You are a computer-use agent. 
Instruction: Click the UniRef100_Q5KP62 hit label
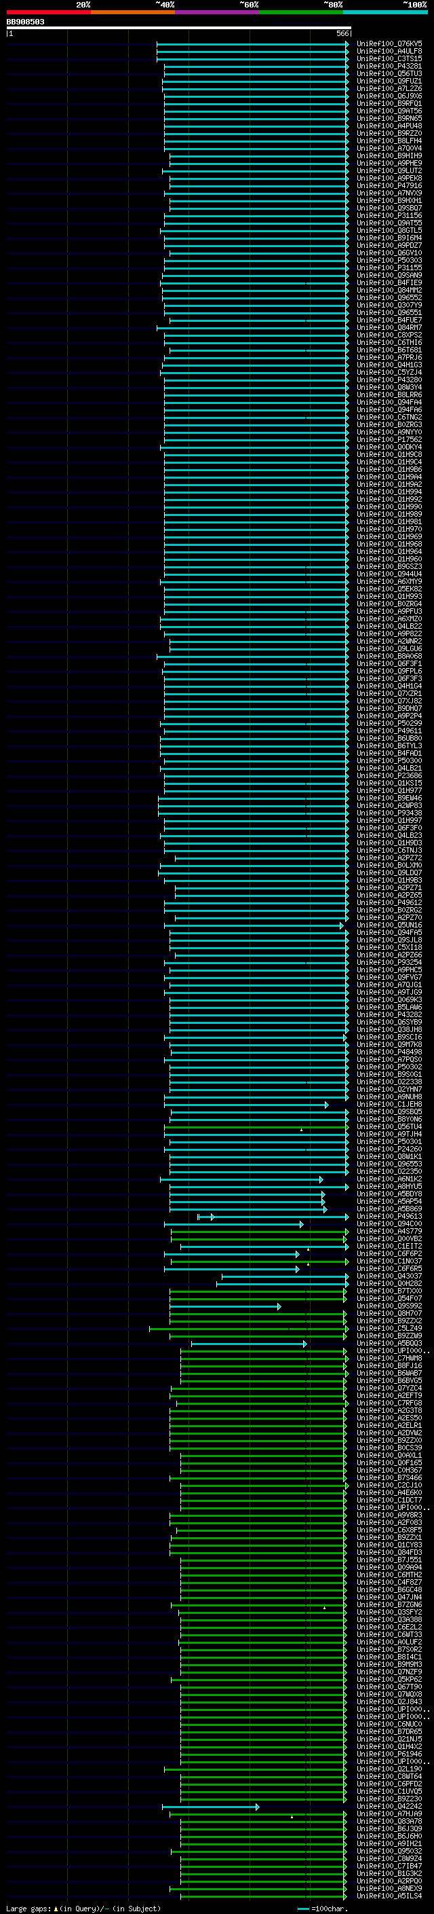(x=389, y=1679)
